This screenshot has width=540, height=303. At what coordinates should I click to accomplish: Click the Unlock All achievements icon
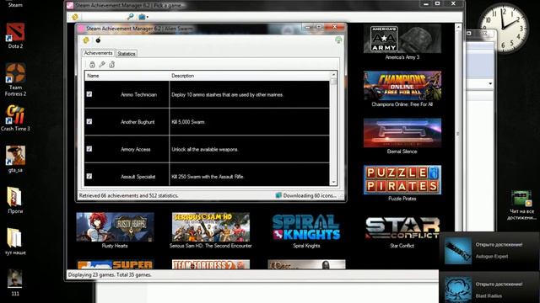[112, 64]
